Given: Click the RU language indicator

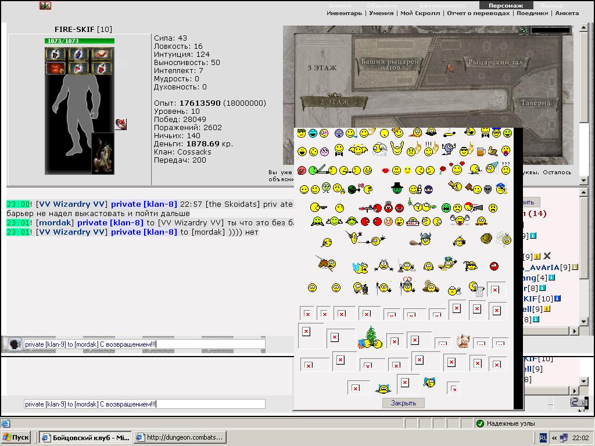Looking at the screenshot, I should coord(543,438).
